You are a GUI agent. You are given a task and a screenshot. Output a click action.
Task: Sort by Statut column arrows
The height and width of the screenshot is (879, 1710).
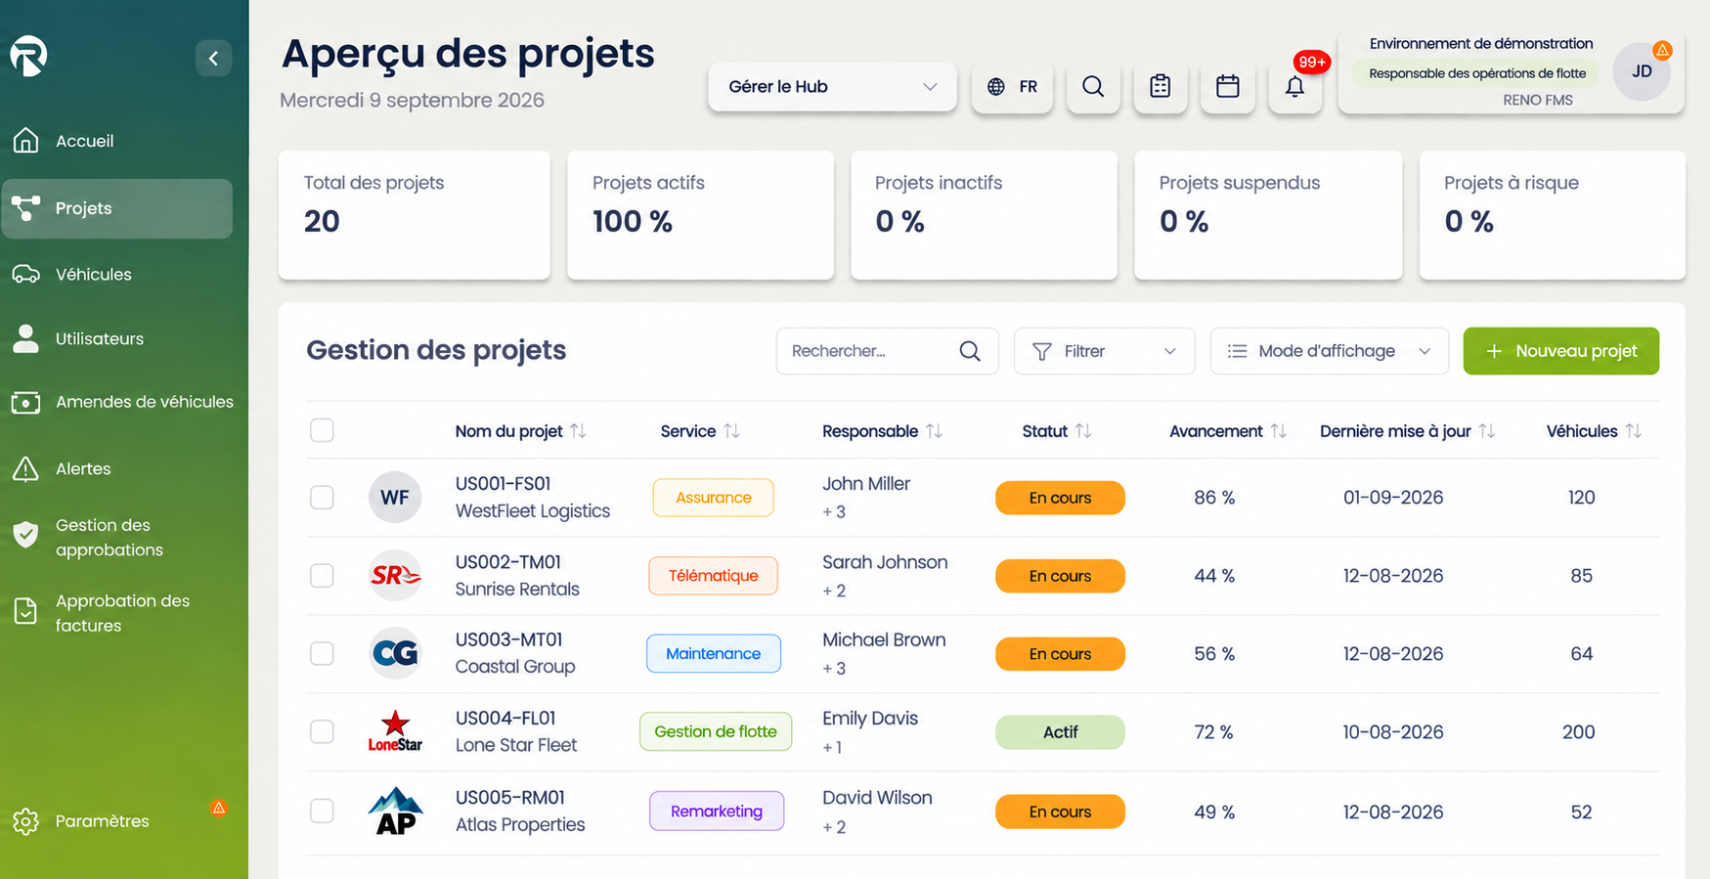[1083, 431]
